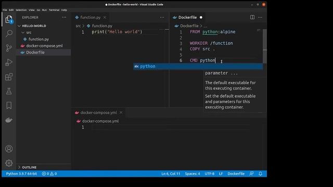Open the Docker view icon
The height and width of the screenshot is (187, 333).
(9, 120)
